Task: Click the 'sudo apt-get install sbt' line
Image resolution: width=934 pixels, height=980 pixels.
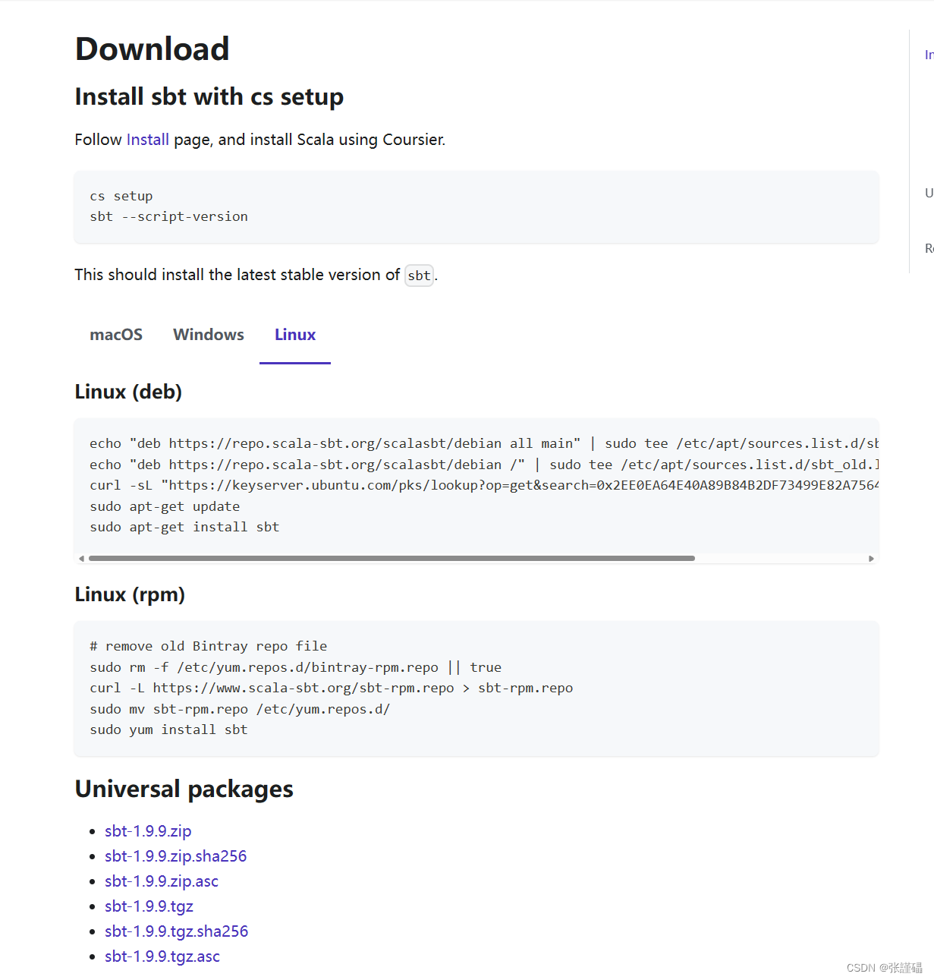Action: (x=184, y=527)
